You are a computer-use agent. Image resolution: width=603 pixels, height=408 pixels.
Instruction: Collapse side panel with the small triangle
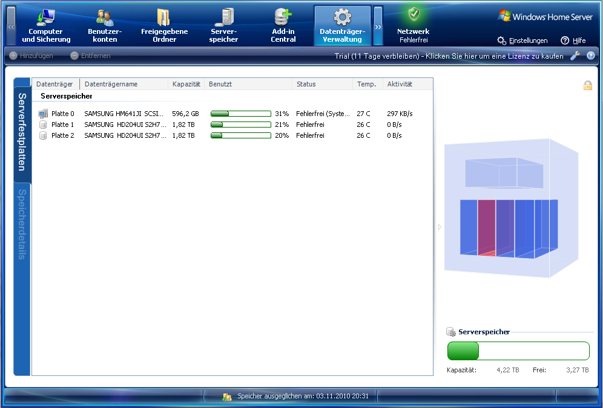440,227
